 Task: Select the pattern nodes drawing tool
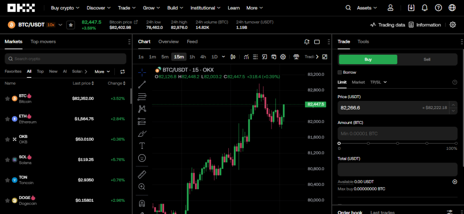[x=142, y=109]
